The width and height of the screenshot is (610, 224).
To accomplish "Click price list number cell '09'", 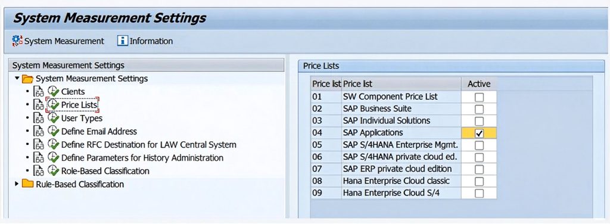I will pos(326,193).
